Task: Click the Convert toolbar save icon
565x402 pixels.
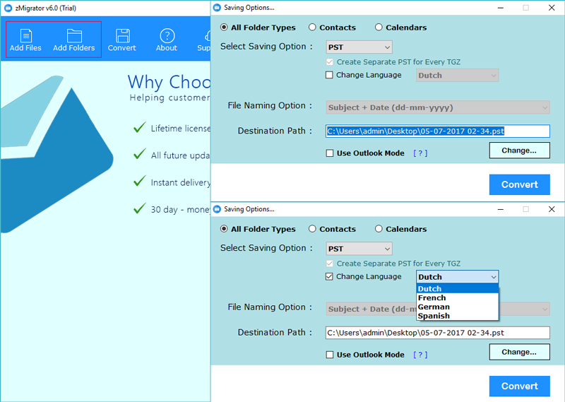Action: pos(122,40)
